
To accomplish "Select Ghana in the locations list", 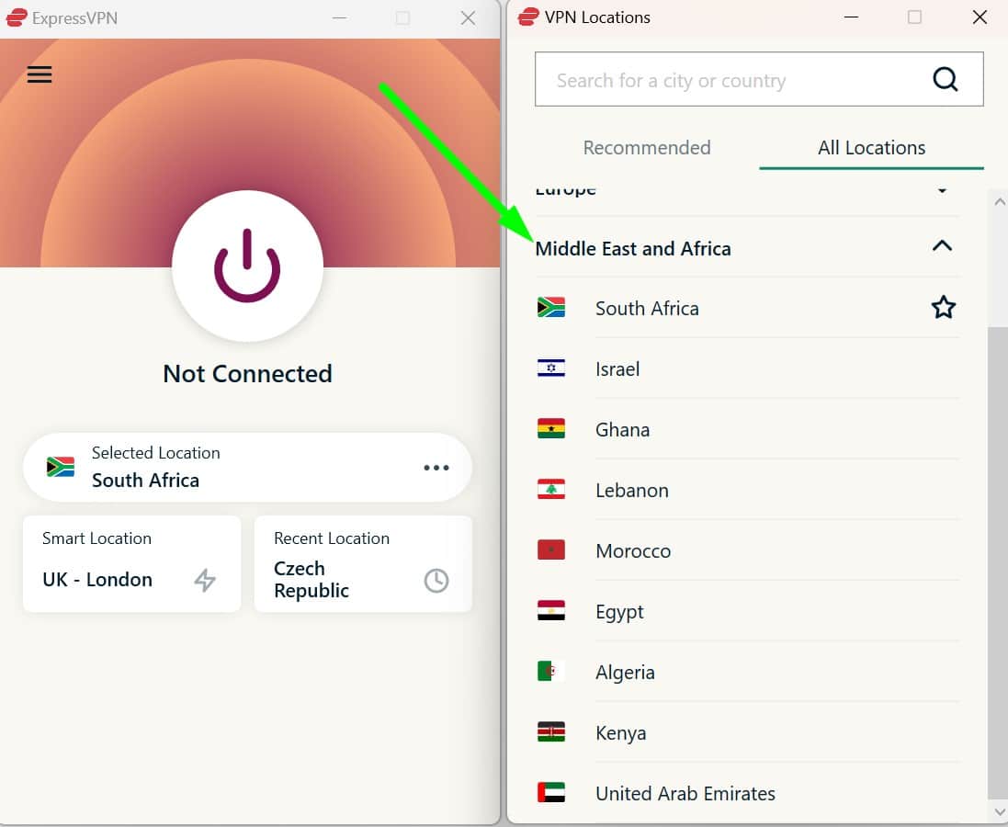I will (747, 429).
